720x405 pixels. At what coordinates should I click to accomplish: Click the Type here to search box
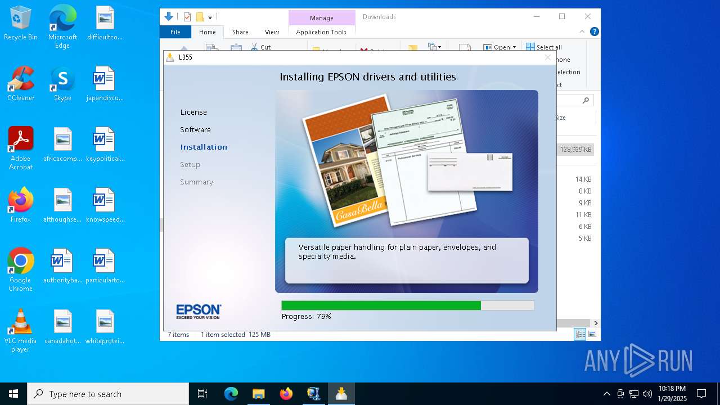(x=108, y=394)
